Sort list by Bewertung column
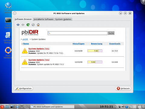 pyautogui.click(x=97, y=44)
